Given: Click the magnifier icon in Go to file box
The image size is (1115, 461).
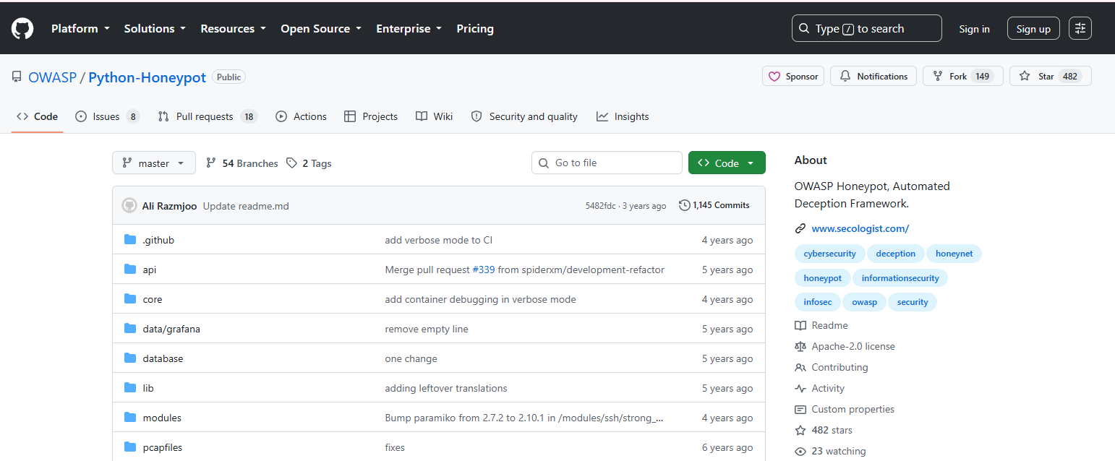Looking at the screenshot, I should pyautogui.click(x=544, y=163).
